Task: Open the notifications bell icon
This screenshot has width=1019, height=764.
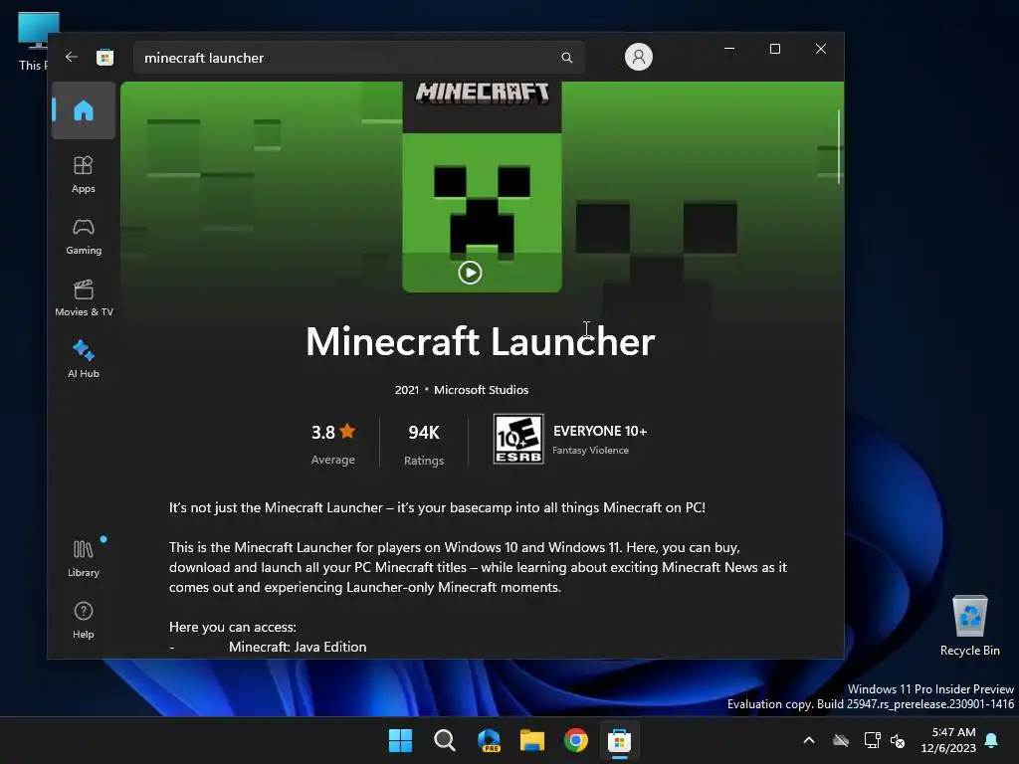Action: [992, 740]
